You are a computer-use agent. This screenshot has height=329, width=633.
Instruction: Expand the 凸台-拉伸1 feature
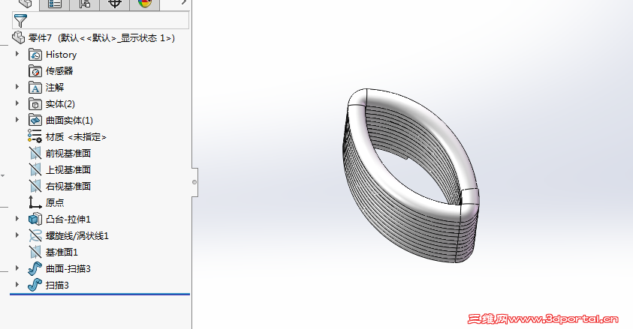pos(17,219)
